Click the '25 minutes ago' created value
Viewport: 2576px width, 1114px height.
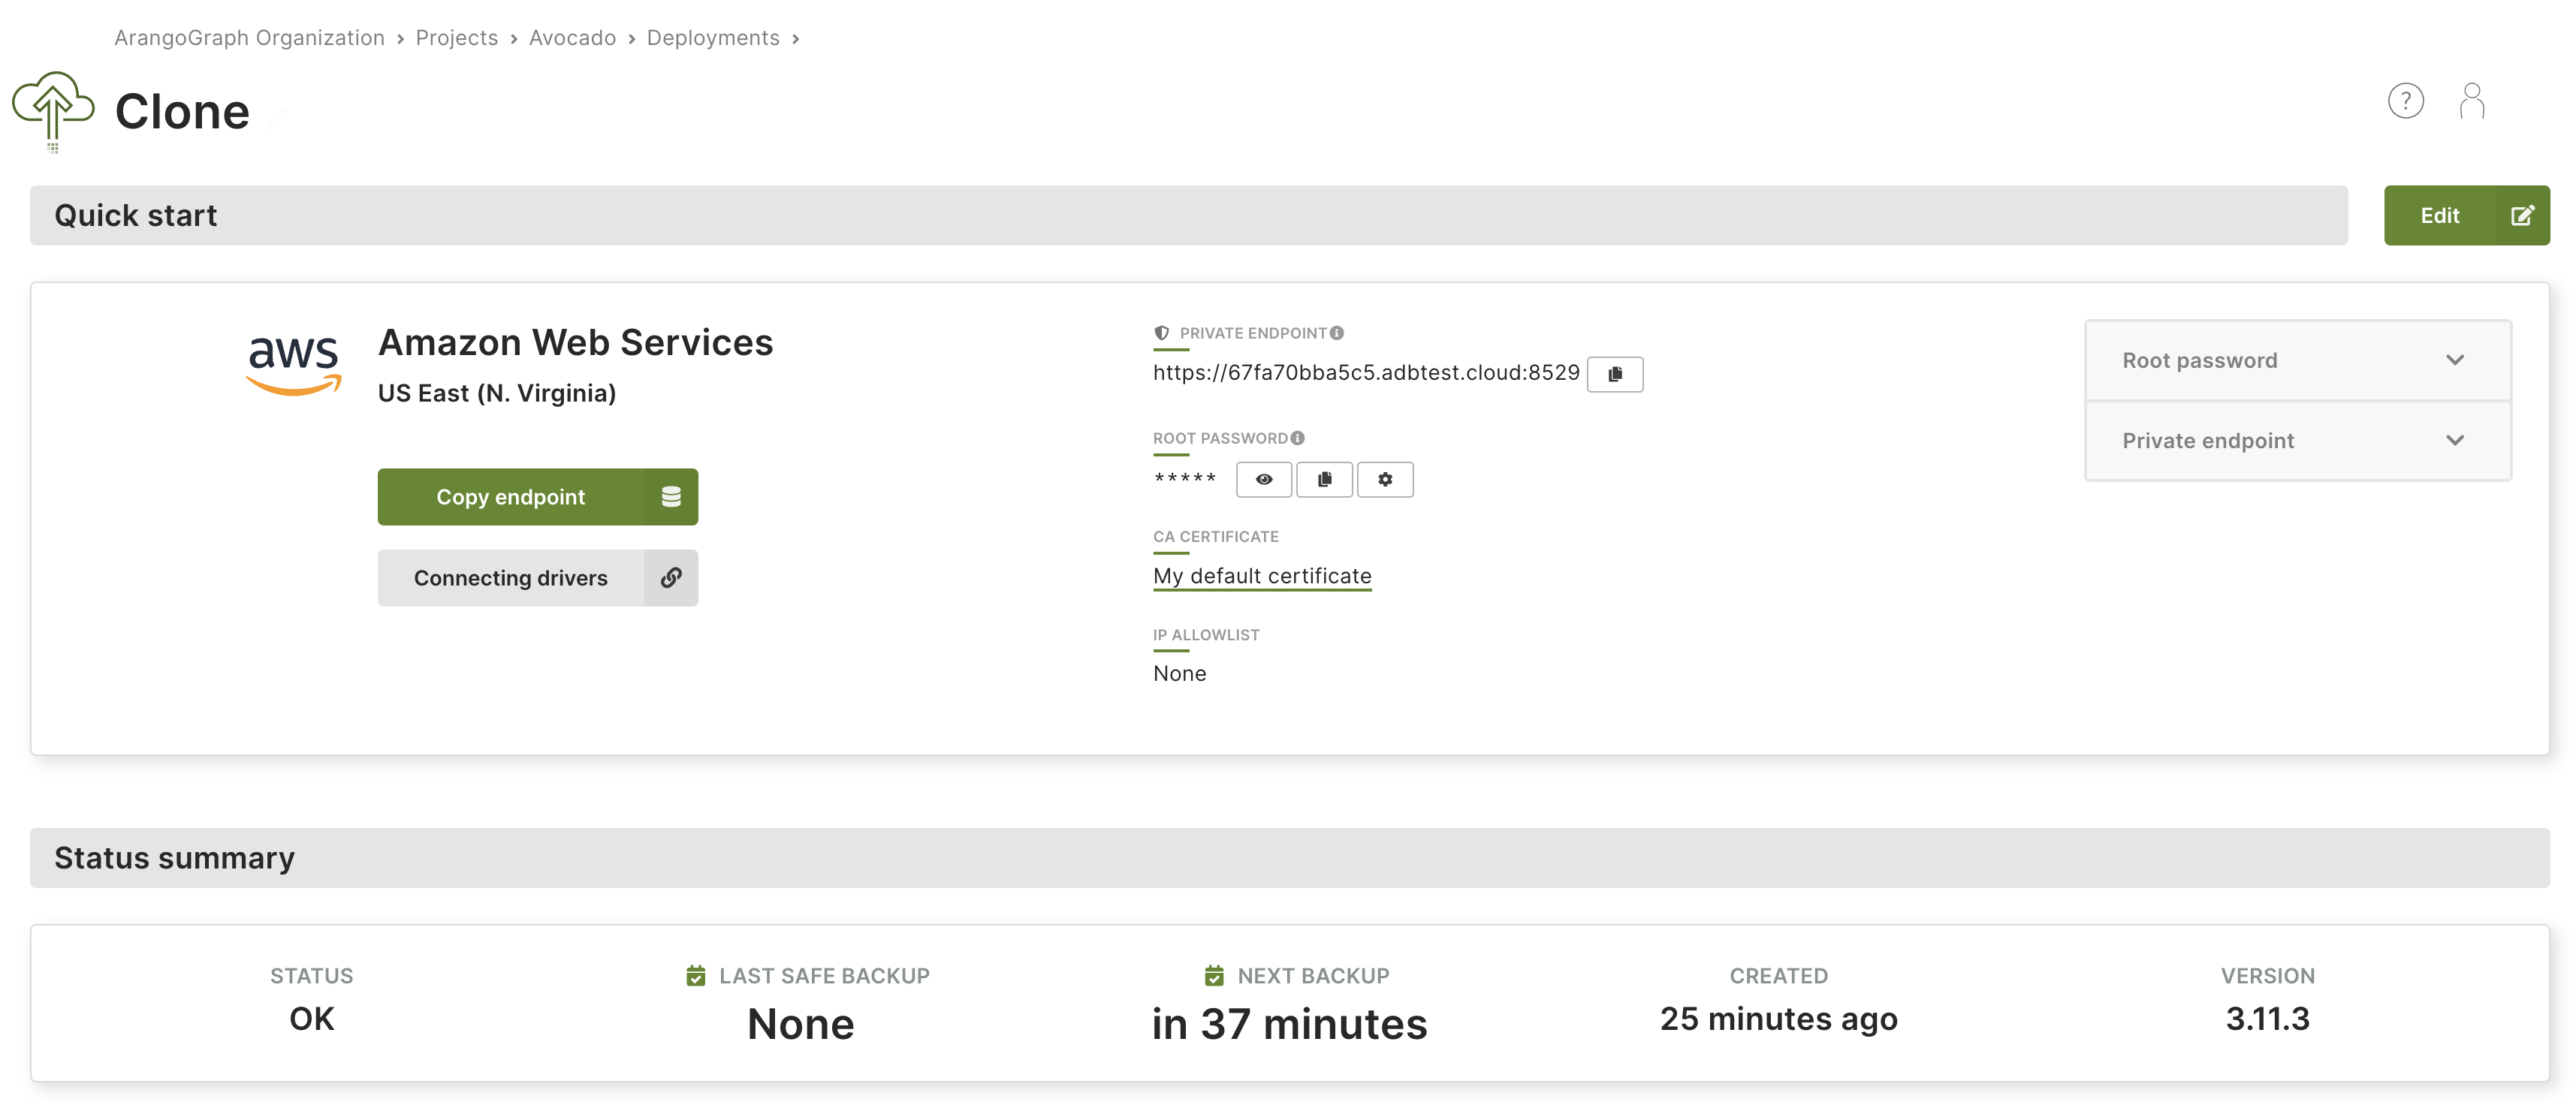[x=1778, y=1019]
